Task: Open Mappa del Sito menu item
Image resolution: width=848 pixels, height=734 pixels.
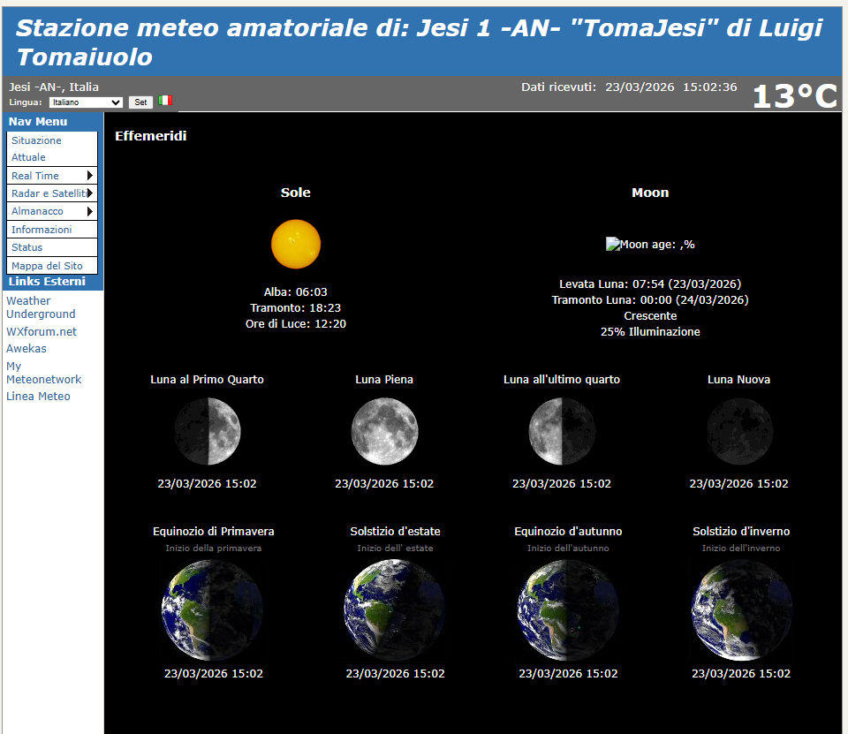Action: (47, 266)
